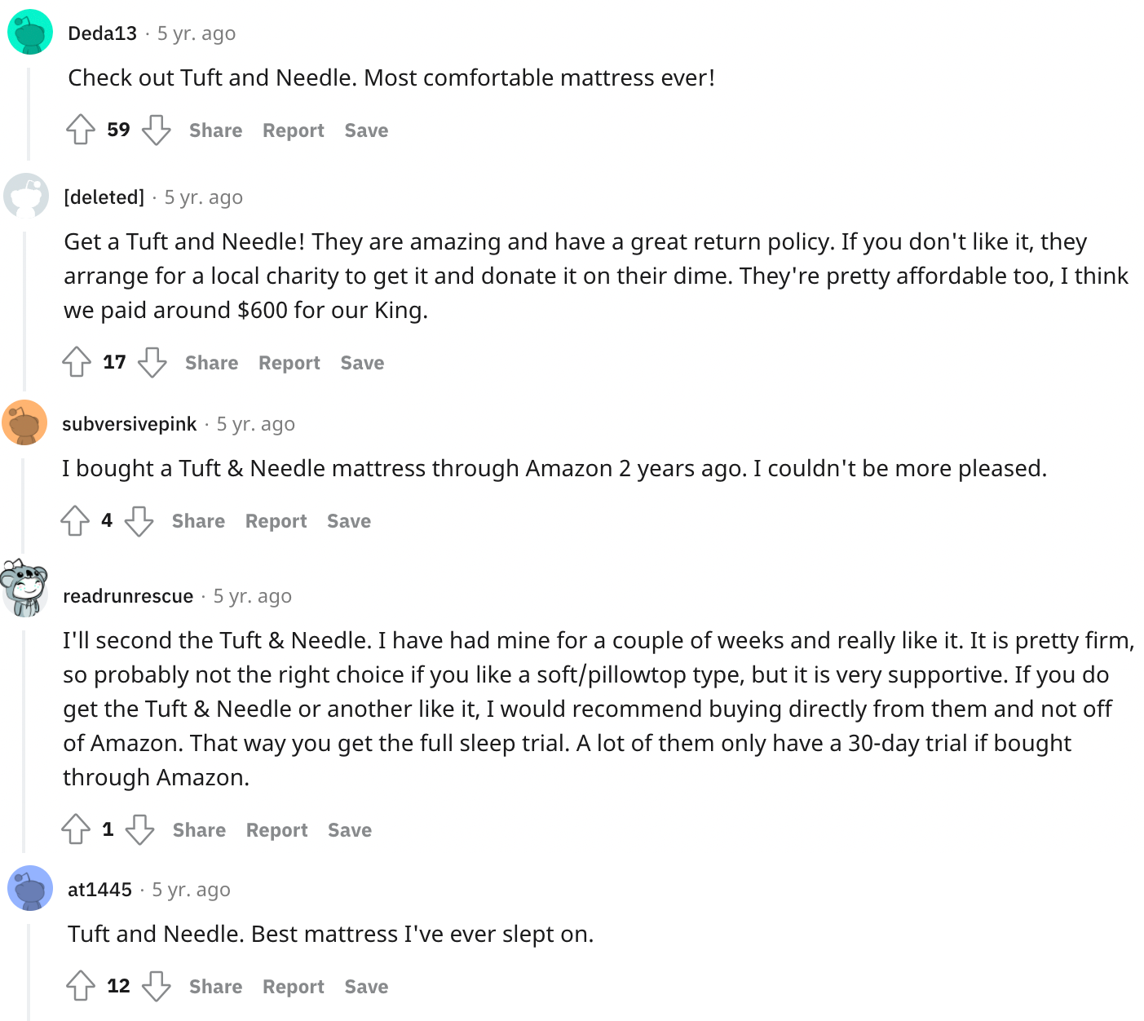Downvote at1445's comment
This screenshot has height=1021, width=1144.
click(157, 986)
